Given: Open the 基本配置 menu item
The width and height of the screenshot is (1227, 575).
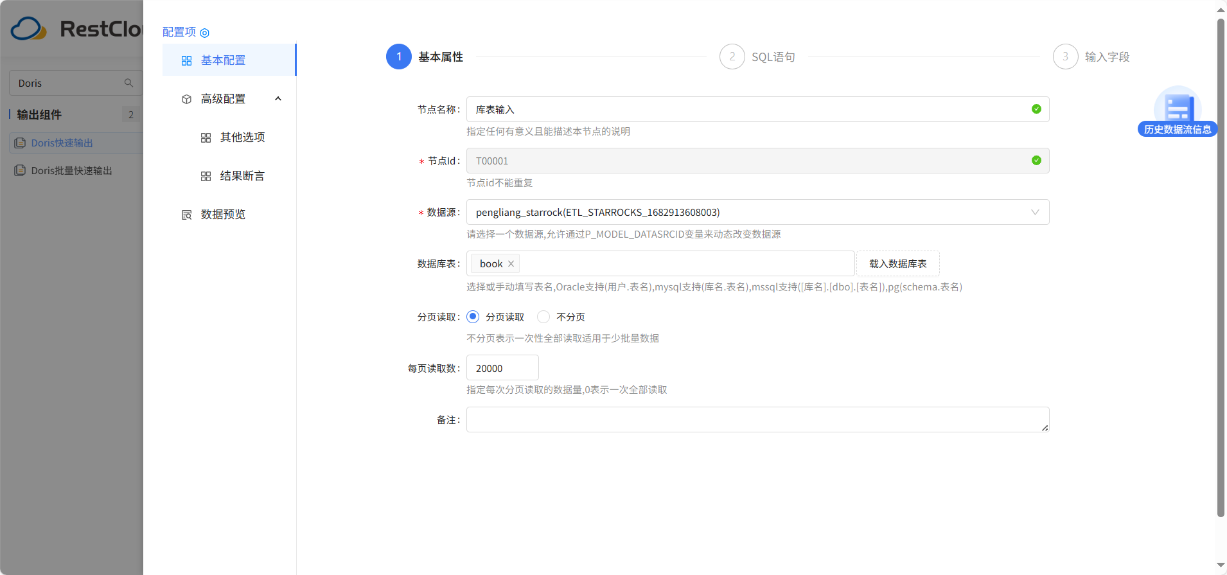Looking at the screenshot, I should (229, 60).
